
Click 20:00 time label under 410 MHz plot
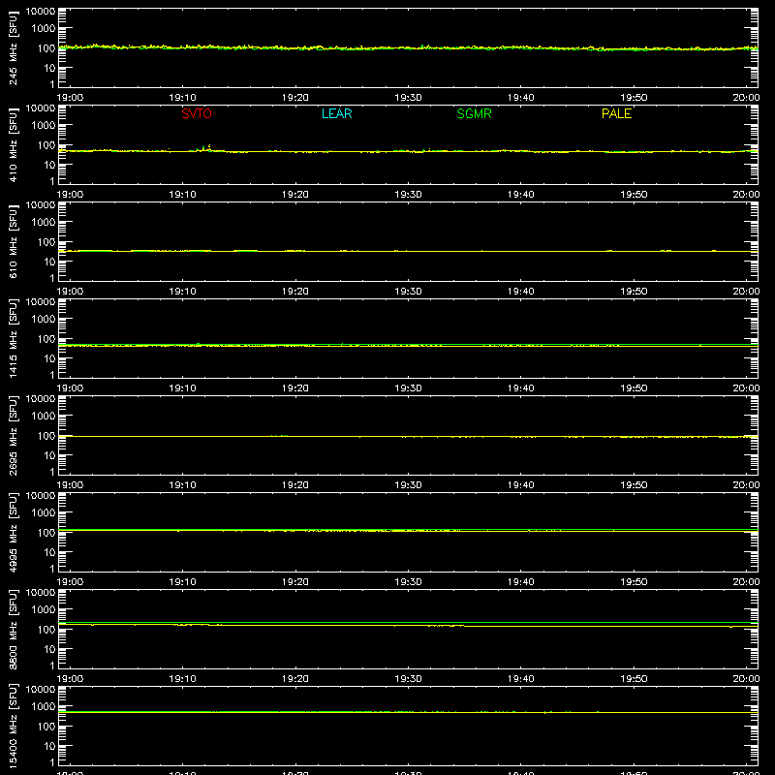pyautogui.click(x=746, y=195)
